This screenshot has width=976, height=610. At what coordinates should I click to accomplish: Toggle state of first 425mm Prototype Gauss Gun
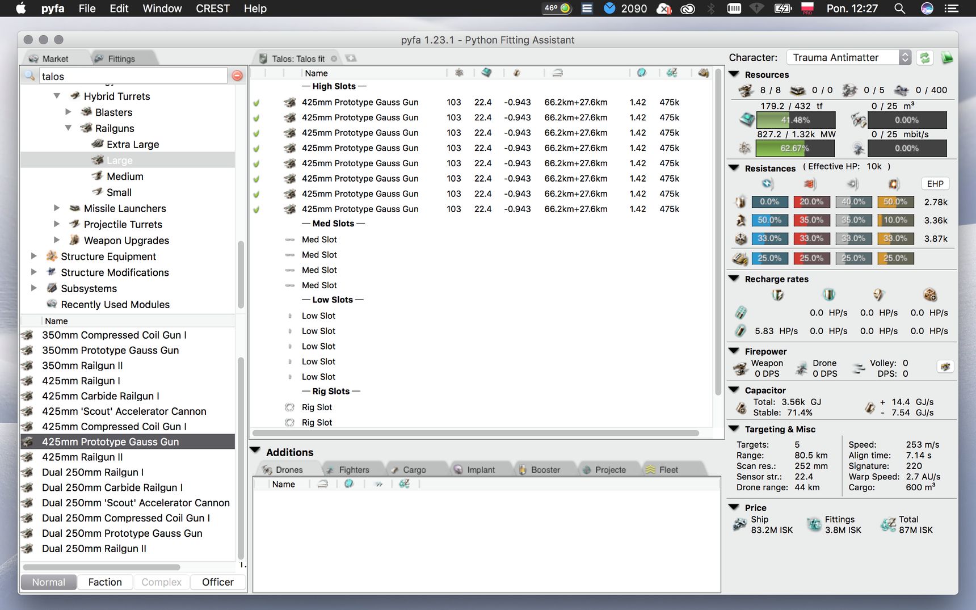click(256, 103)
